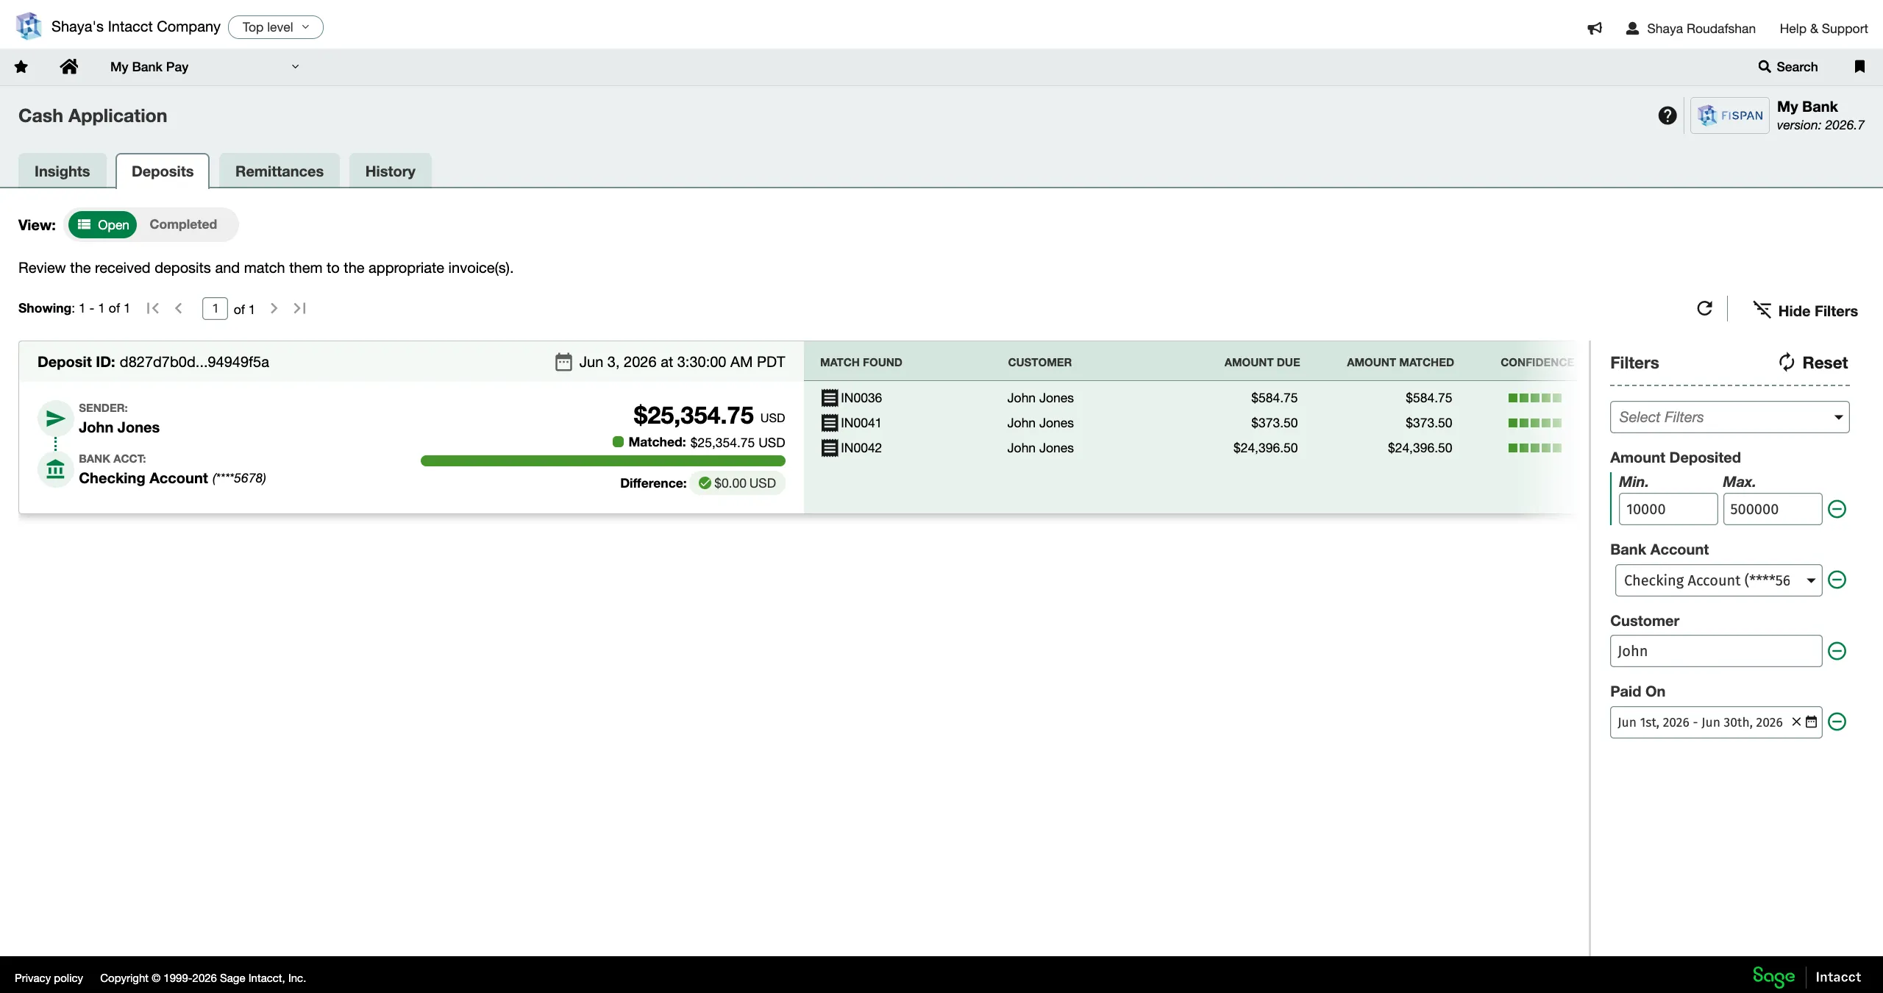Click the bank account building icon
The width and height of the screenshot is (1883, 993).
[x=55, y=469]
